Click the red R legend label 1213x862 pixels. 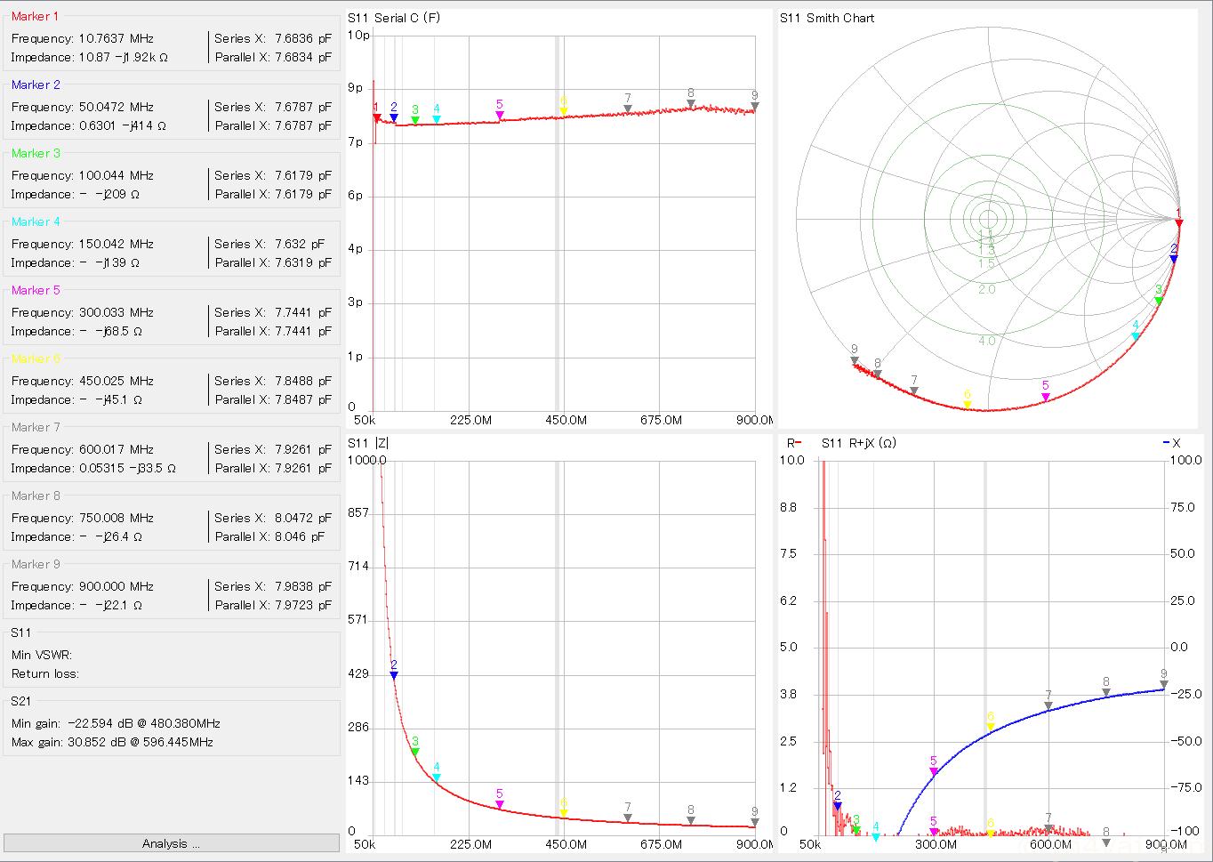point(794,443)
